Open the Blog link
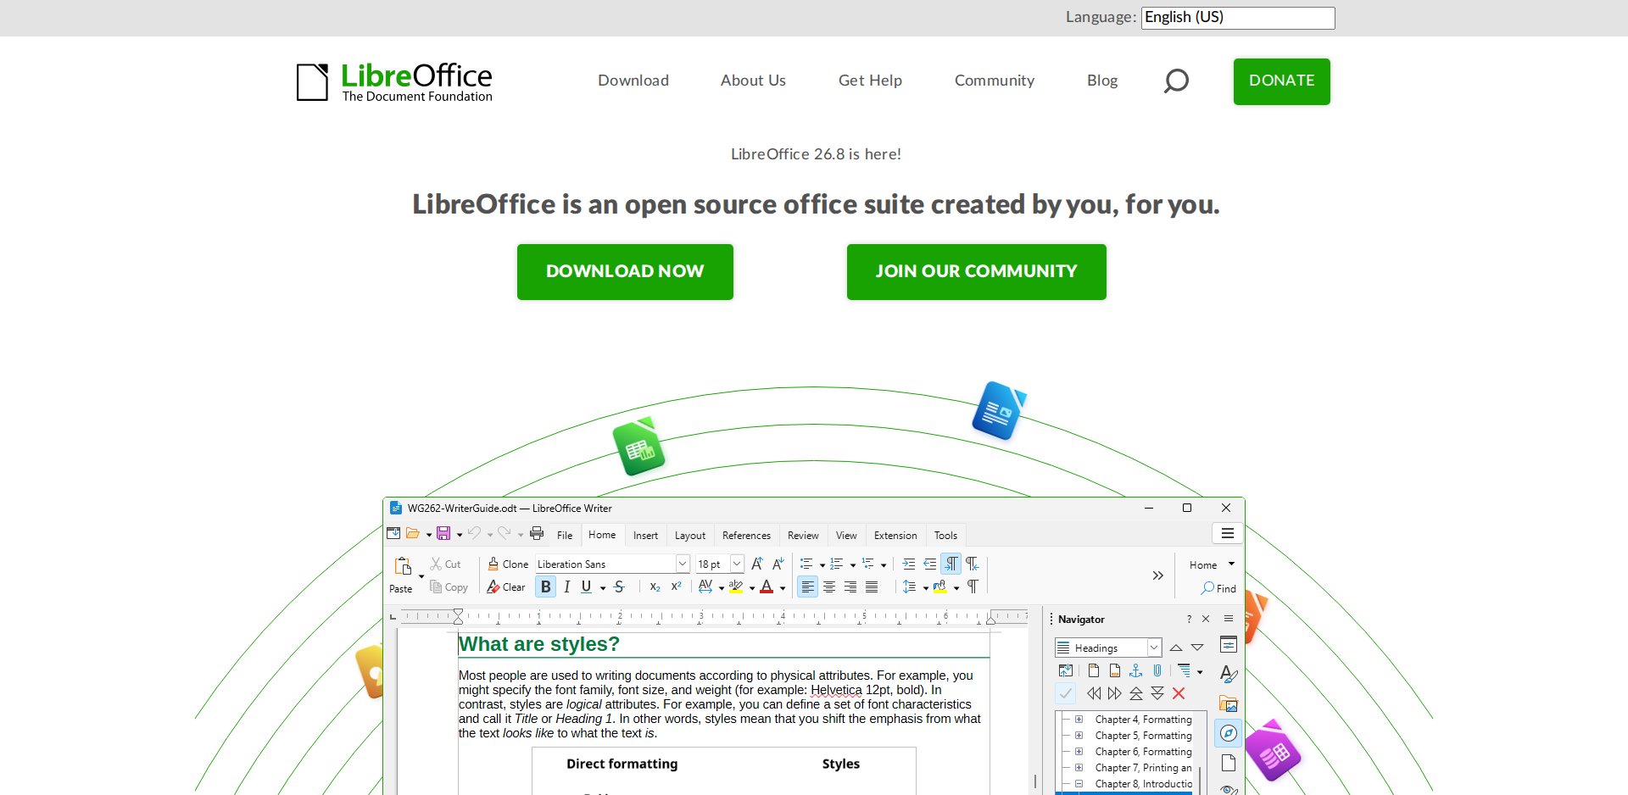This screenshot has height=795, width=1628. [1102, 81]
